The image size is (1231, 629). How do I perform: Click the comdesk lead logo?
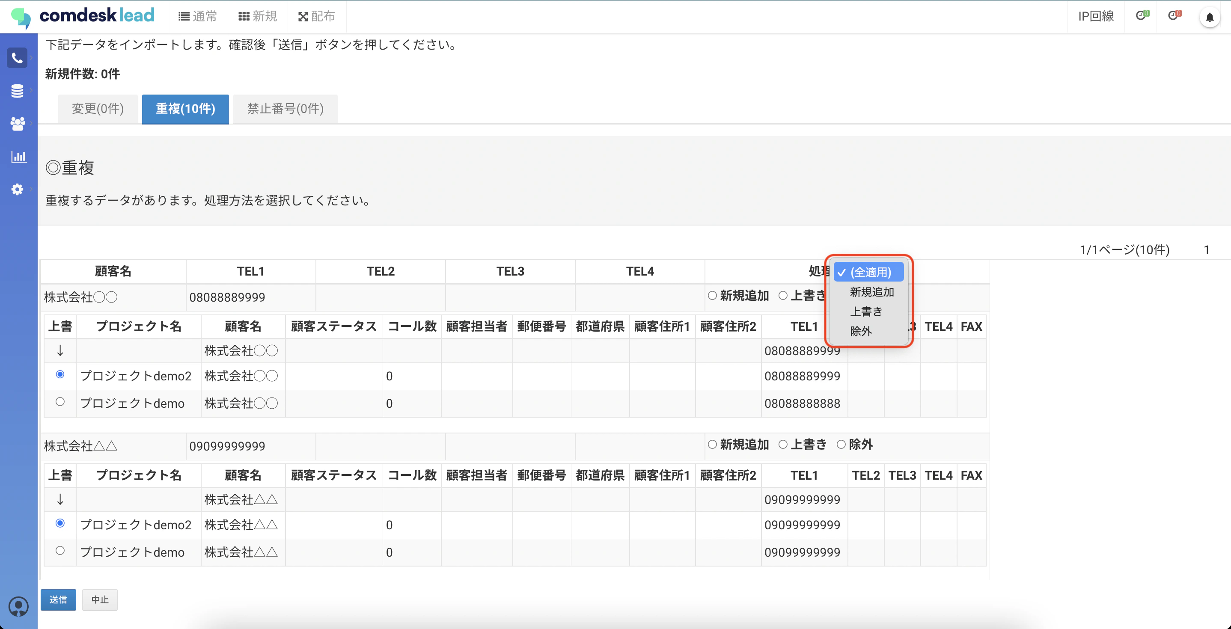point(83,17)
